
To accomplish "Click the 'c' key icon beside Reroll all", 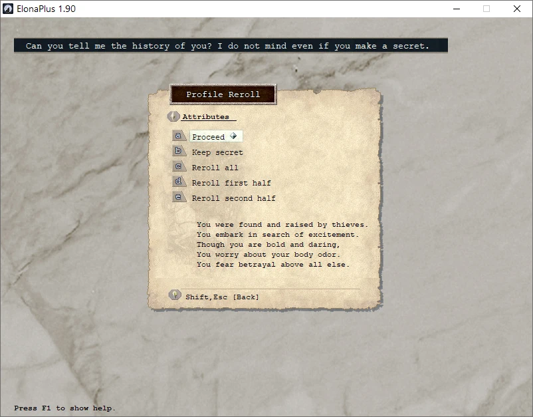I will point(179,166).
